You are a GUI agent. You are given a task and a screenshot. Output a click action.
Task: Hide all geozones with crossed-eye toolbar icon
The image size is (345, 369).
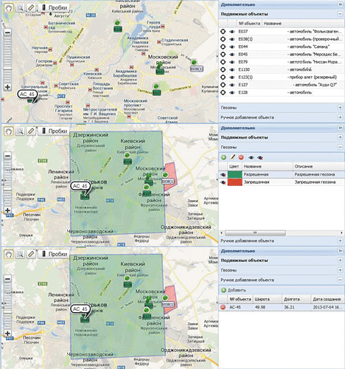tap(260, 157)
